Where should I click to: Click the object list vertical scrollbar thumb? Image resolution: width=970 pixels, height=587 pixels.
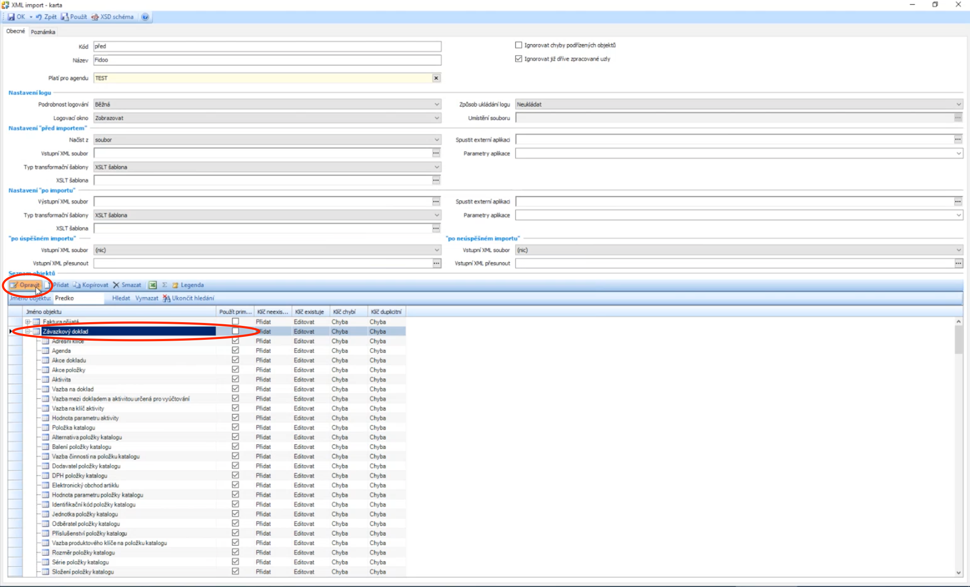(x=959, y=340)
